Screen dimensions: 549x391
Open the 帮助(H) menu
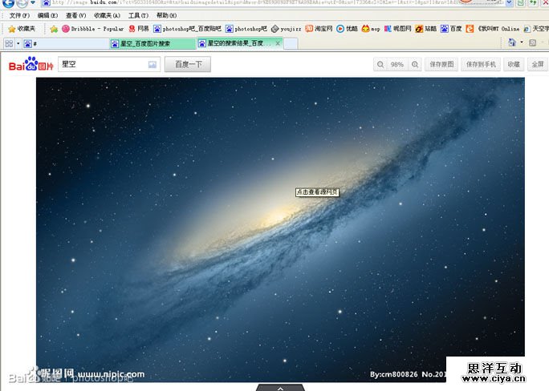166,15
